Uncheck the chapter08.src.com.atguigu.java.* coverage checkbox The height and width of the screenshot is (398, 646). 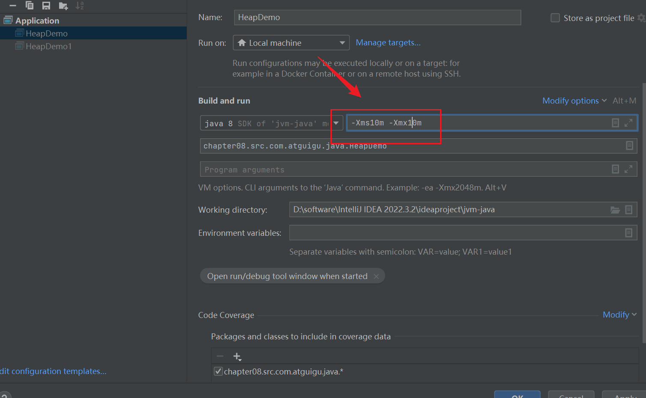[x=218, y=371]
